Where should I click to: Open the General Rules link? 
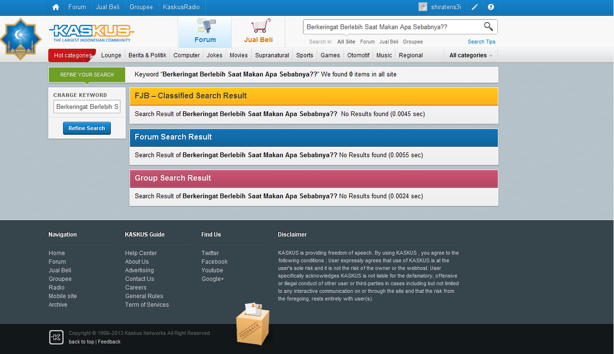pos(144,296)
